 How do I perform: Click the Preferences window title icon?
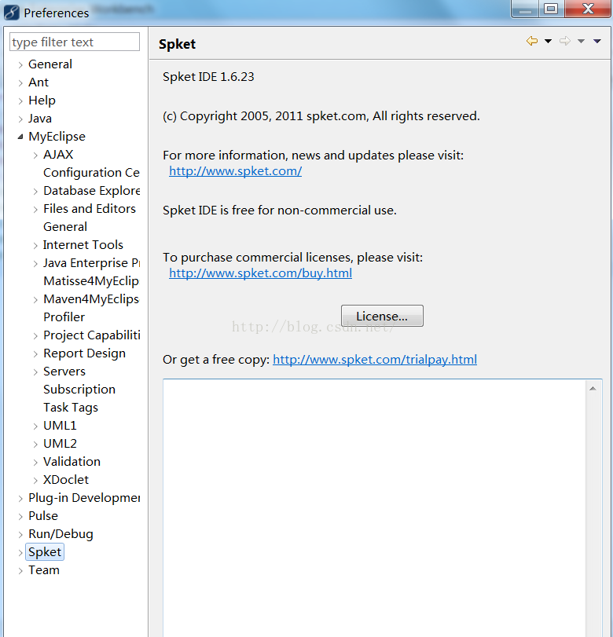11,13
